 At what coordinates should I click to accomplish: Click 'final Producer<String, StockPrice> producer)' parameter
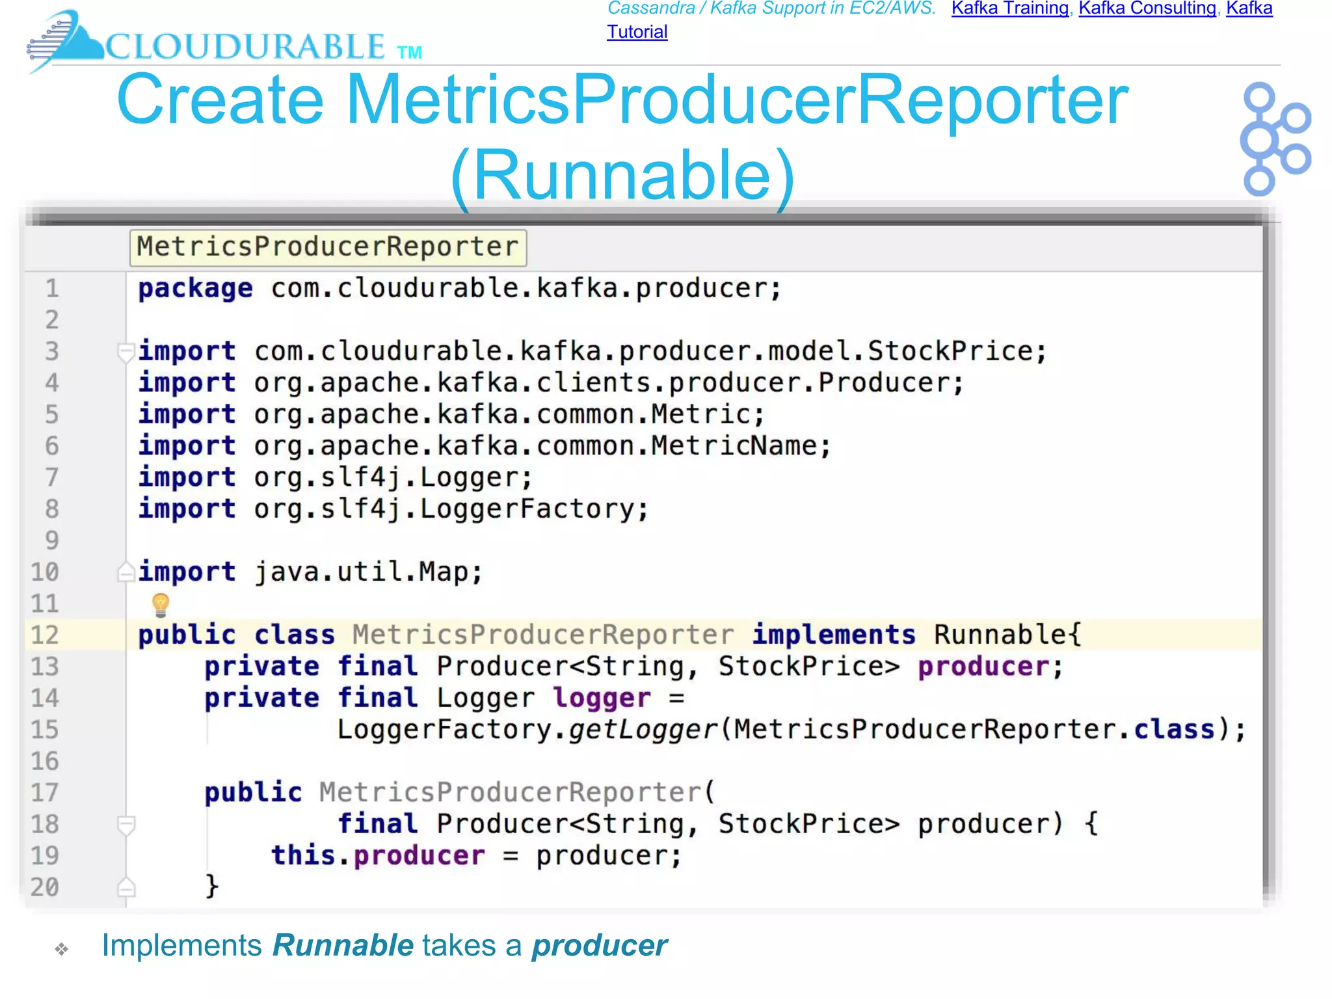[x=700, y=825]
